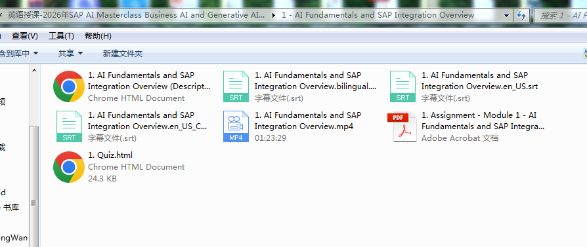Open the 工具(T) menu
The height and width of the screenshot is (247, 587).
61,36
